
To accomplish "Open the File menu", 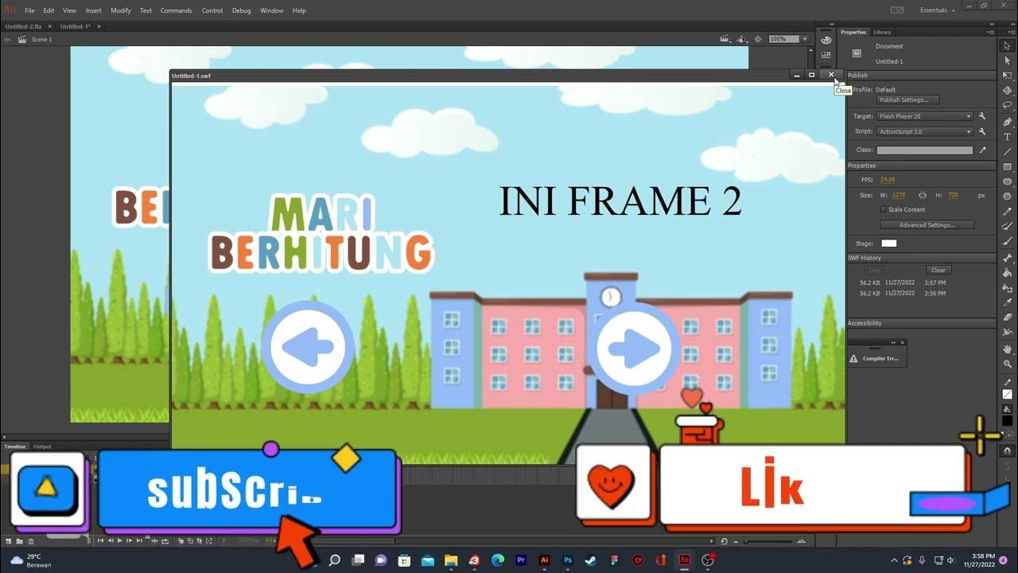I will coord(29,10).
